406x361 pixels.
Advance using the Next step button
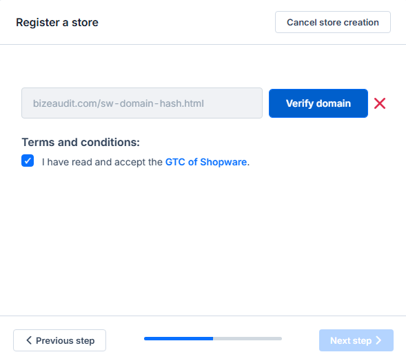pyautogui.click(x=356, y=340)
